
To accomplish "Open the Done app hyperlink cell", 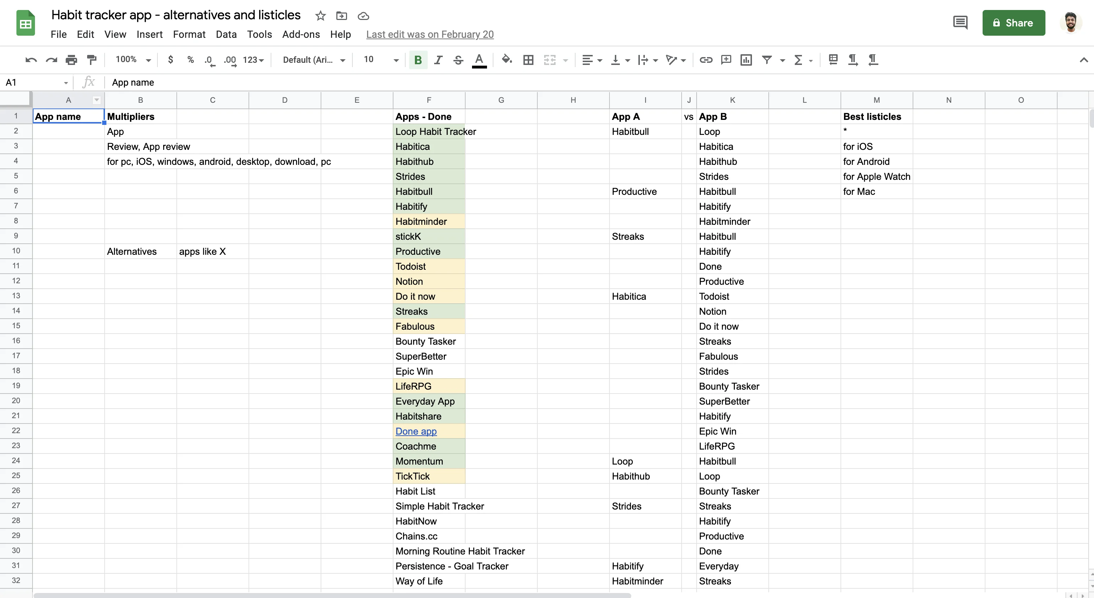I will [x=416, y=431].
